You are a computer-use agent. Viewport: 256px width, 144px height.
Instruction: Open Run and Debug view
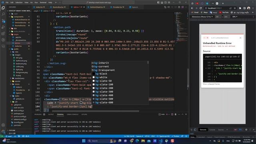[3, 27]
